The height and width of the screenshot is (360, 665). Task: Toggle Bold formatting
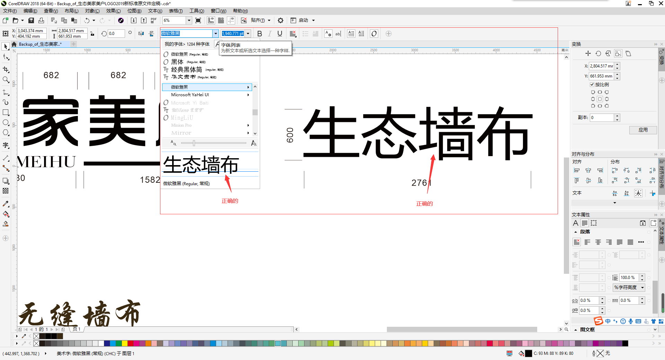tap(260, 34)
